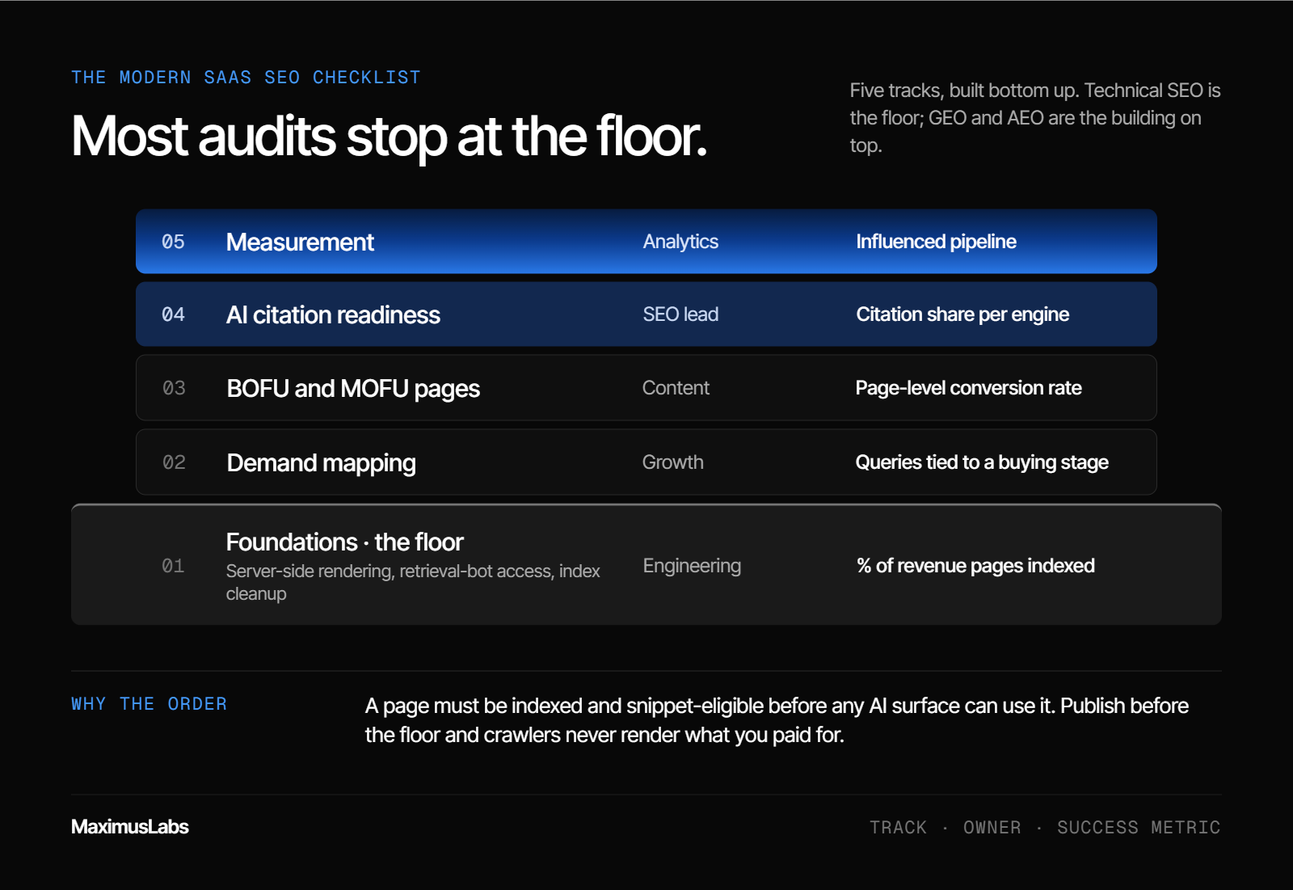1293x890 pixels.
Task: Click the row number '05'
Action: click(x=173, y=242)
